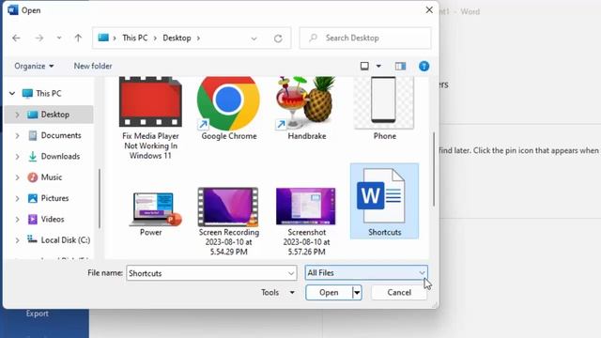Expand the Local Disk (C:) node
Image resolution: width=601 pixels, height=338 pixels.
point(17,240)
